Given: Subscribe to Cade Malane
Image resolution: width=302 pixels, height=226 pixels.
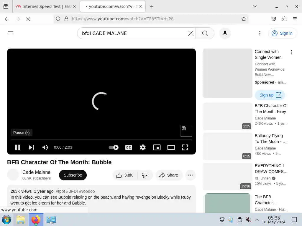Looking at the screenshot, I should pos(73,175).
